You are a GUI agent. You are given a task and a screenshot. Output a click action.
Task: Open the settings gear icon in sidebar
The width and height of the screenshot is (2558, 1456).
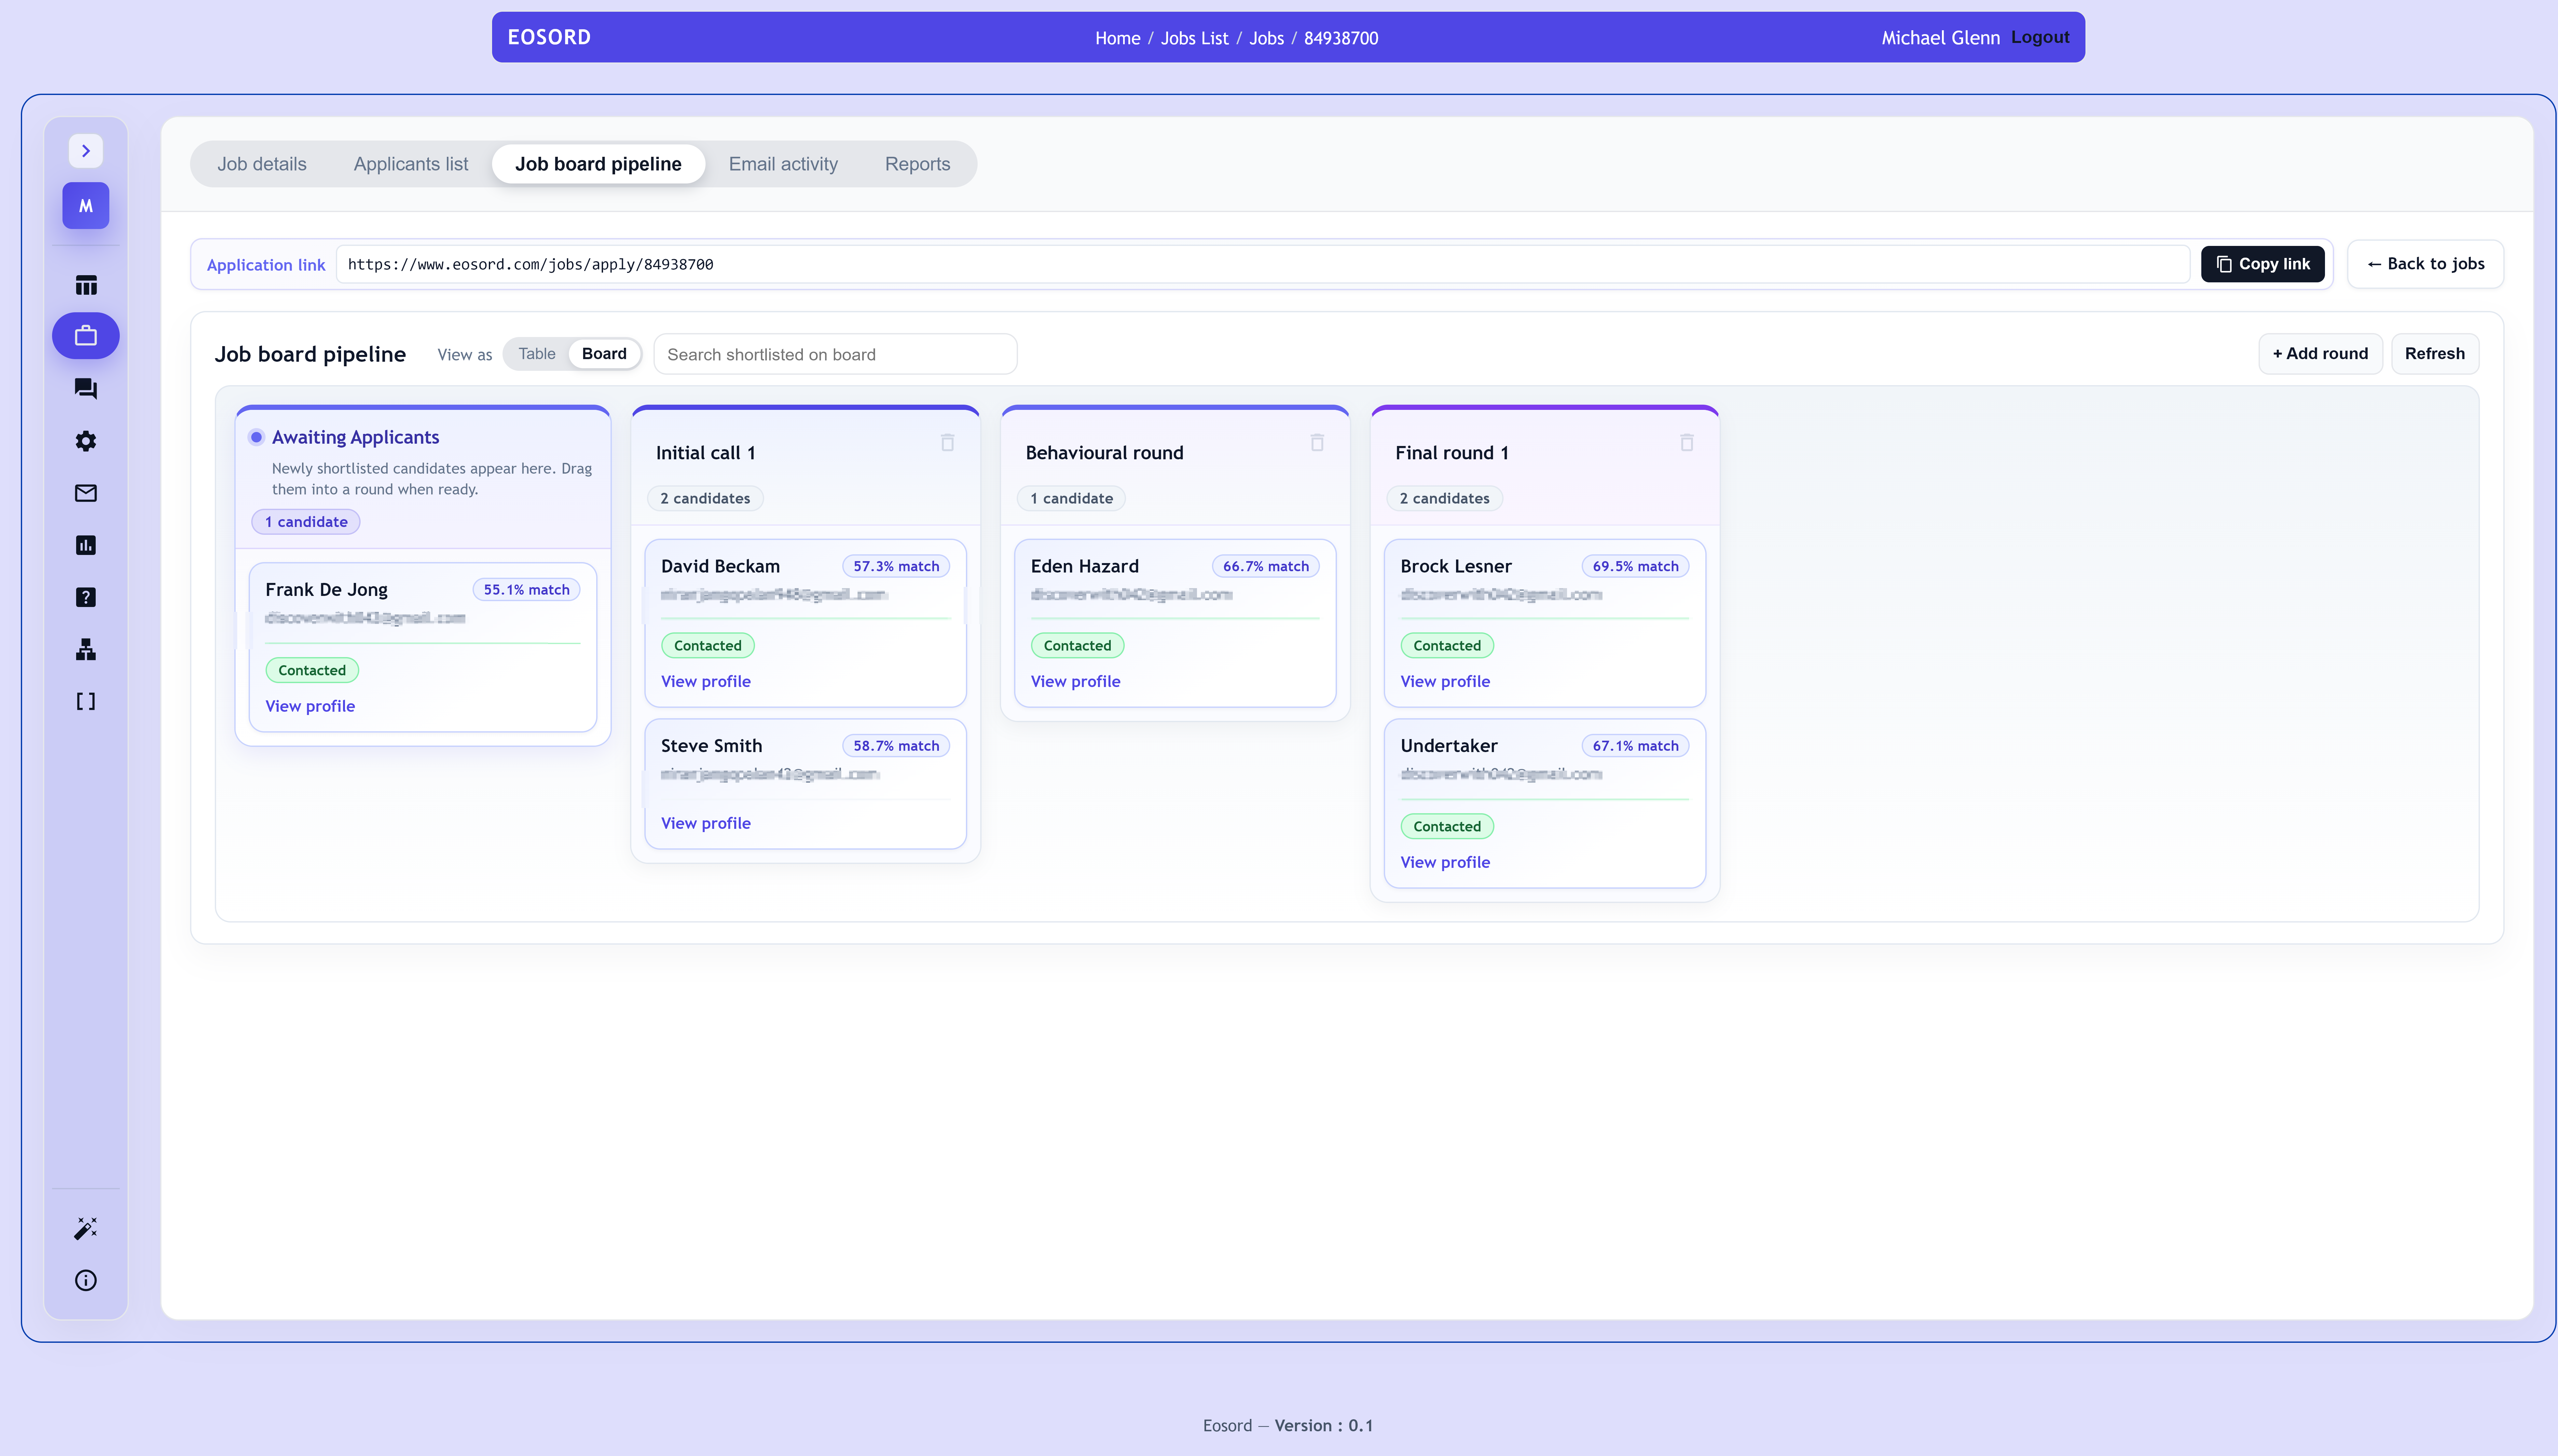(x=86, y=441)
